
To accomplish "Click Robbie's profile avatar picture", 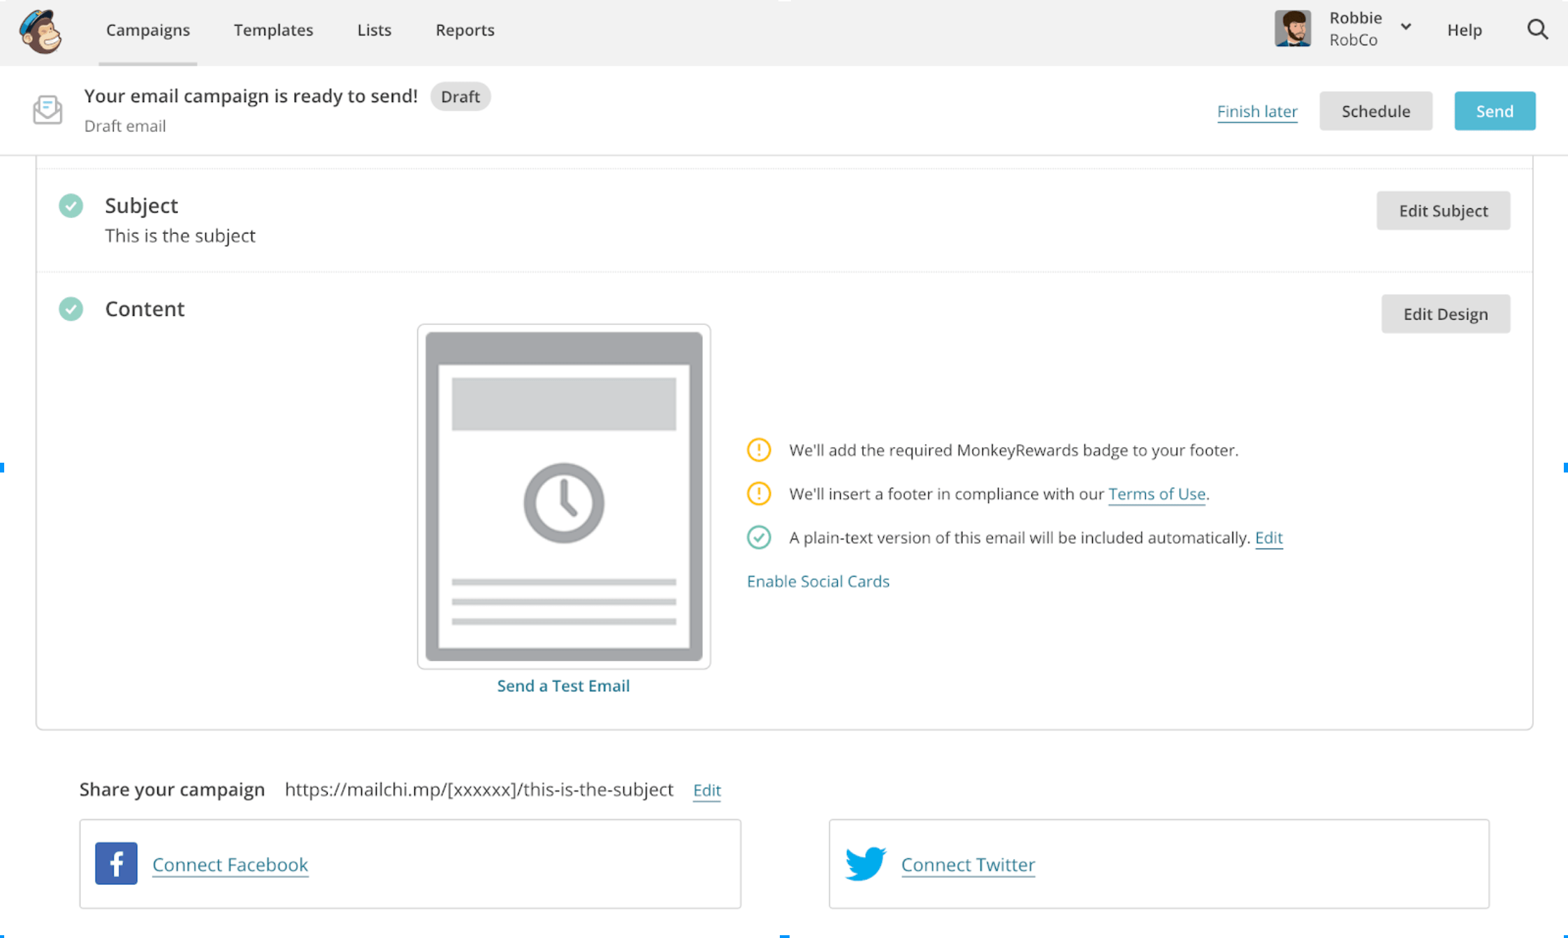I will (1292, 29).
